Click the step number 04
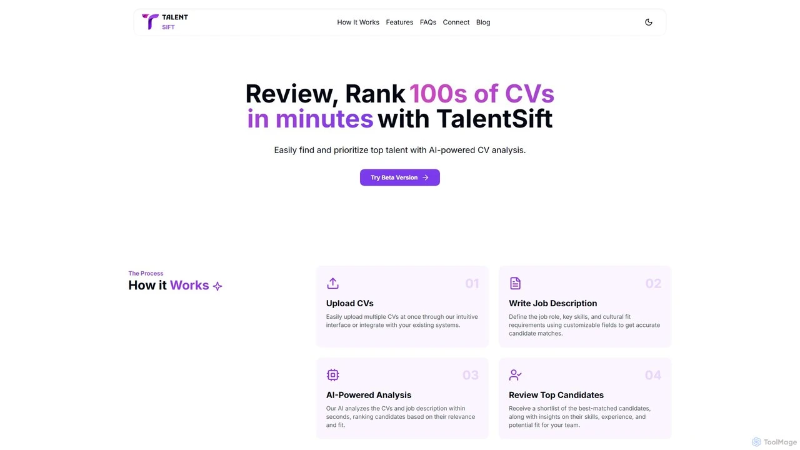This screenshot has width=800, height=450. (x=653, y=375)
